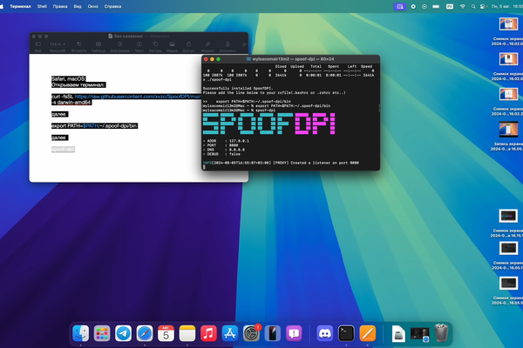This screenshot has width=523, height=348.
Task: Launch Safari from the Dock
Action: point(145,333)
